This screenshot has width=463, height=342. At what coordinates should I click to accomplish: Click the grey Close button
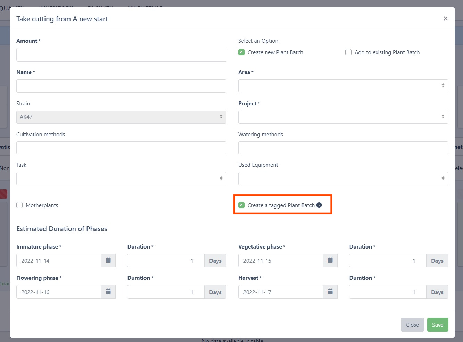[x=412, y=325]
